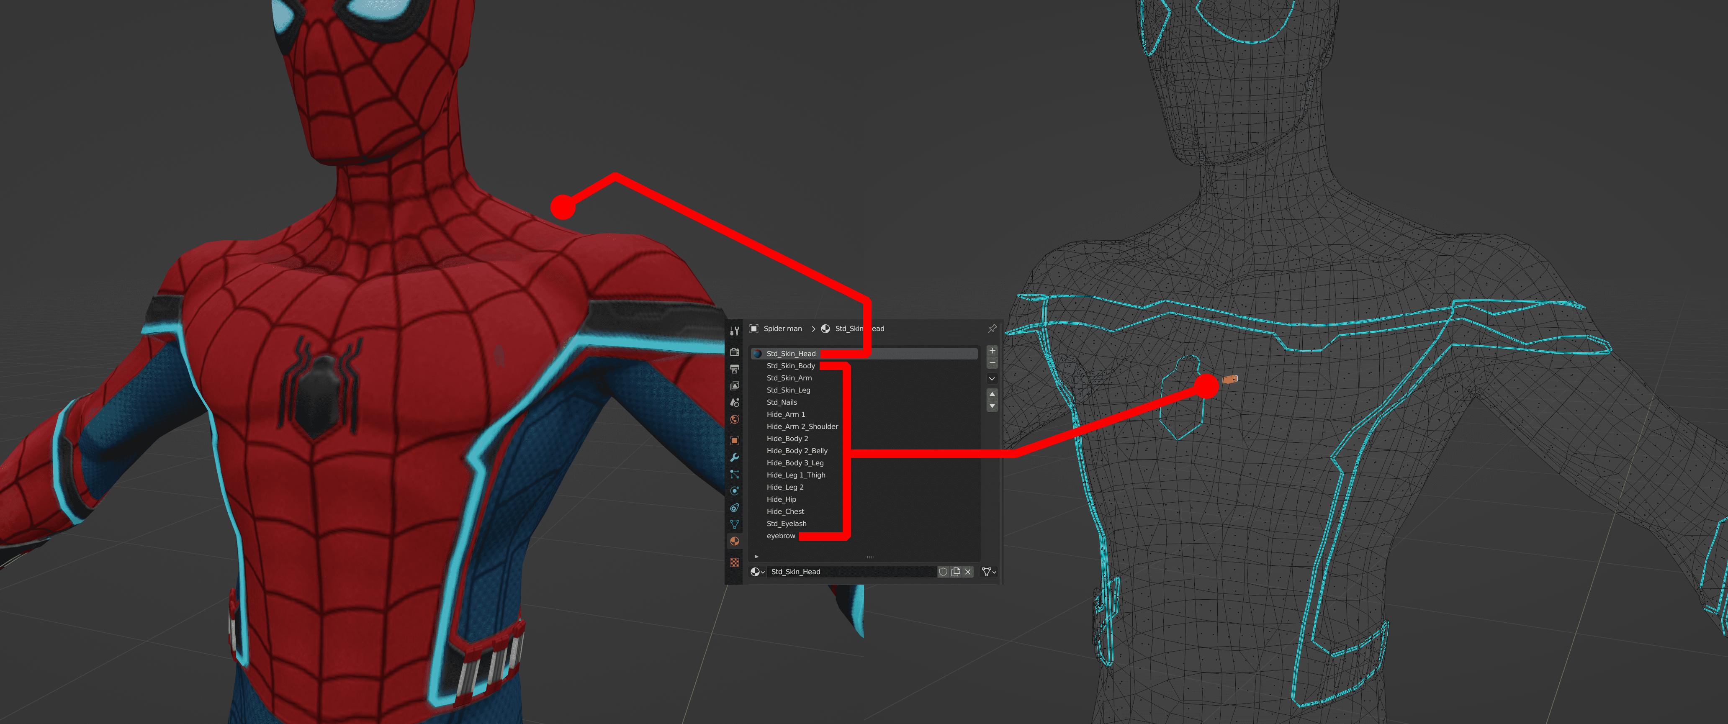The width and height of the screenshot is (1728, 724).
Task: Open the Object properties tab
Action: tap(735, 440)
